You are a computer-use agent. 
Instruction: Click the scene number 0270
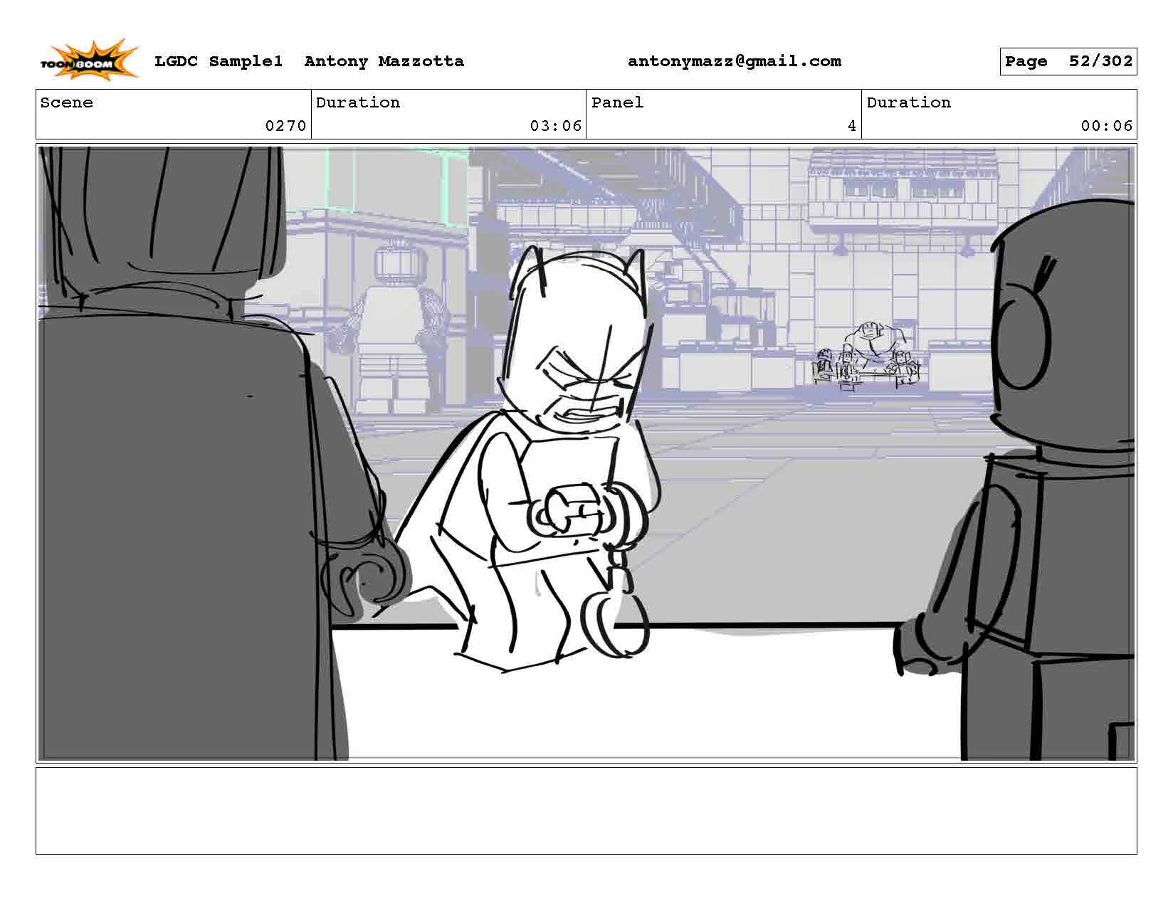285,126
